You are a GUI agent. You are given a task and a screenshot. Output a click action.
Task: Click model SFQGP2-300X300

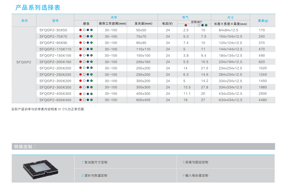[x=55, y=87]
